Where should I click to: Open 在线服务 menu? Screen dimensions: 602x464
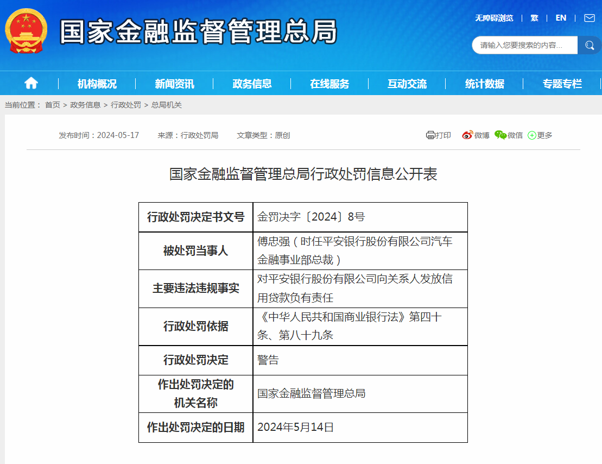[x=329, y=84]
